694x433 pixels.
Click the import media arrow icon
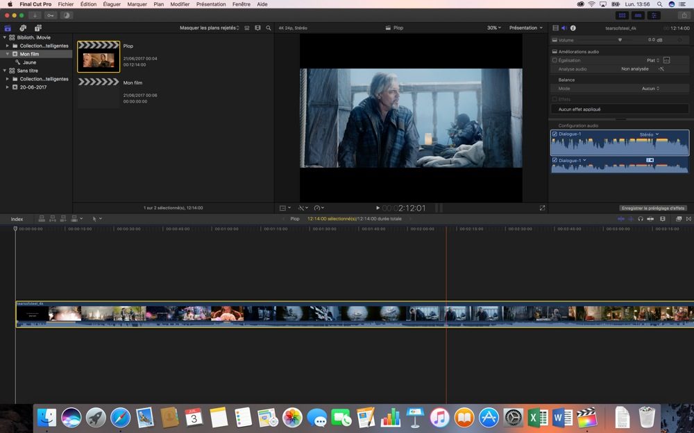point(34,15)
